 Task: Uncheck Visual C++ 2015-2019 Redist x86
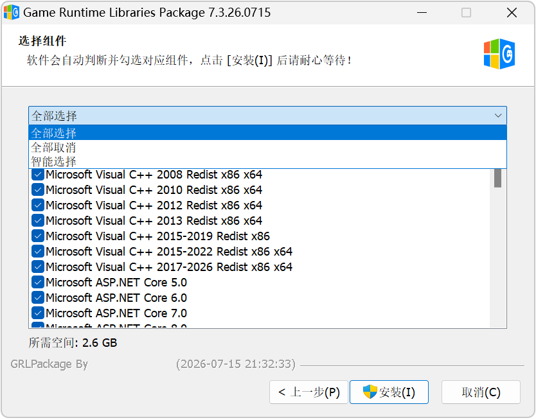pyautogui.click(x=38, y=236)
